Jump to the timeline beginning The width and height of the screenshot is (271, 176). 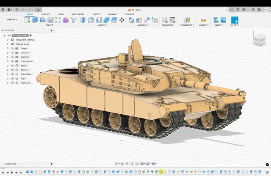pyautogui.click(x=3, y=172)
